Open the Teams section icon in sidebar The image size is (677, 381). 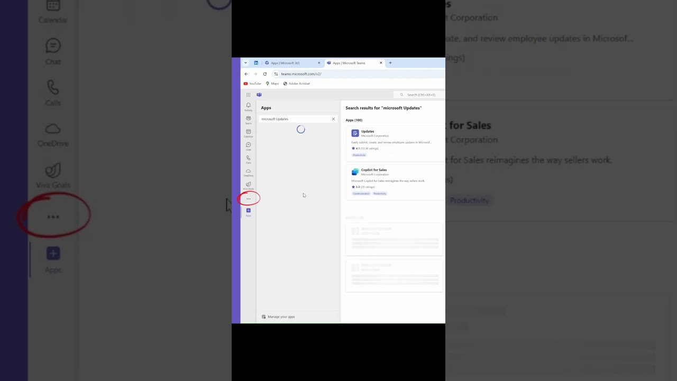pos(248,120)
